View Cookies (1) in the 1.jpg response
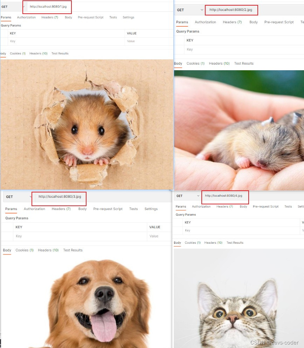Image resolution: width=304 pixels, height=348 pixels. (x=18, y=53)
